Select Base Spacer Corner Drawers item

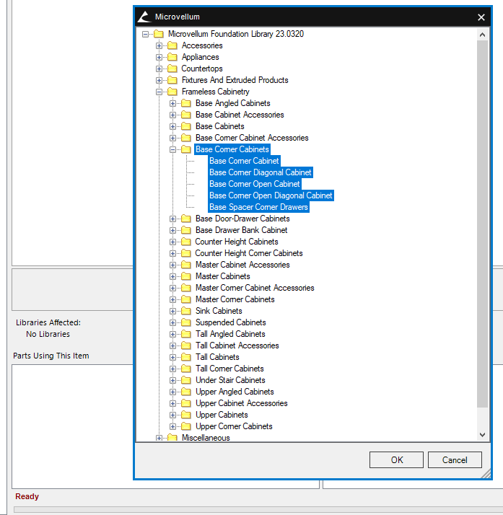point(258,207)
